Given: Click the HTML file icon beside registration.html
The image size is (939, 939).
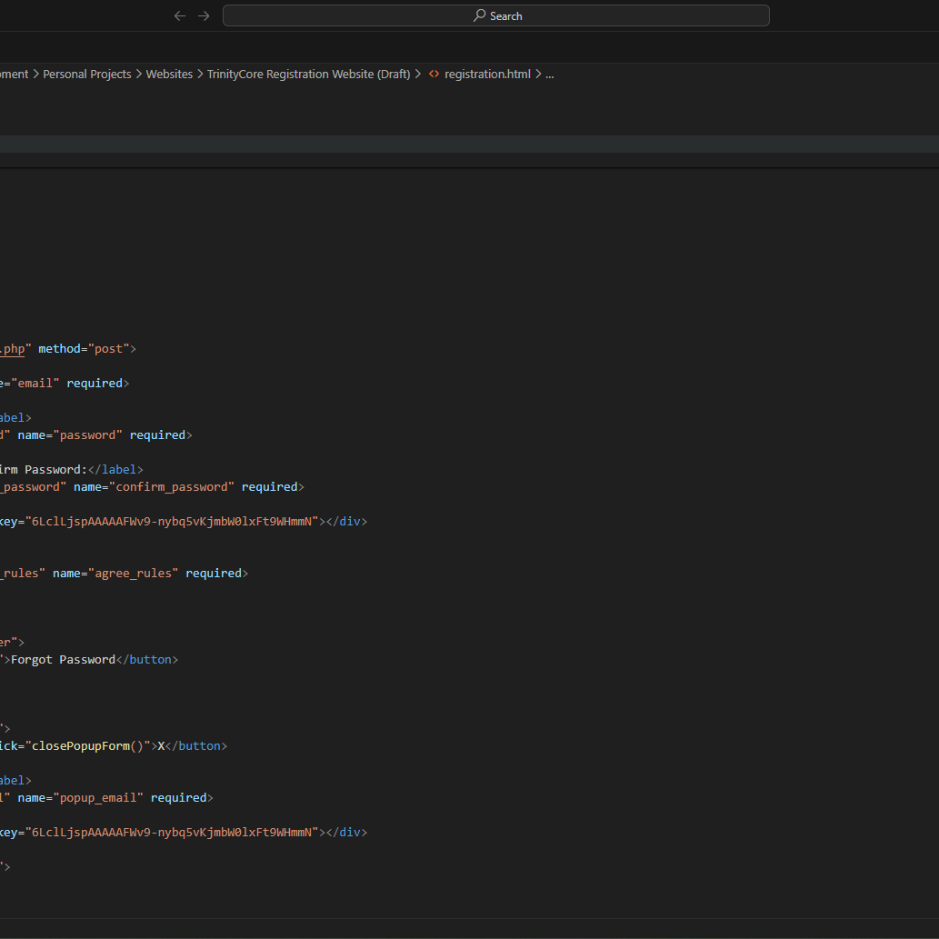Looking at the screenshot, I should (434, 75).
